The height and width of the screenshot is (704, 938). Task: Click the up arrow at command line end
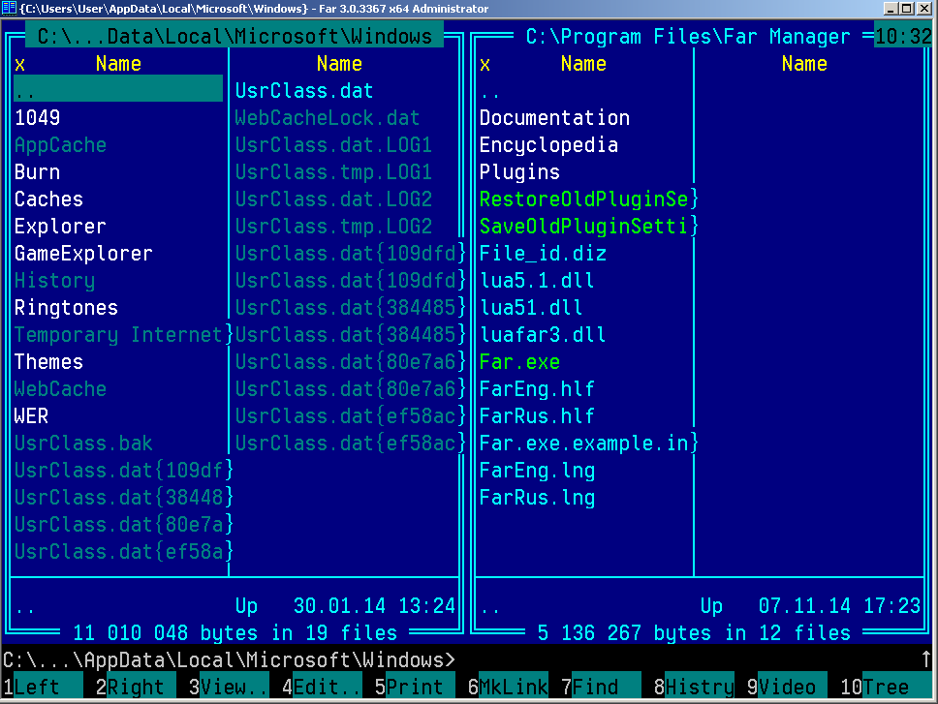click(x=926, y=659)
